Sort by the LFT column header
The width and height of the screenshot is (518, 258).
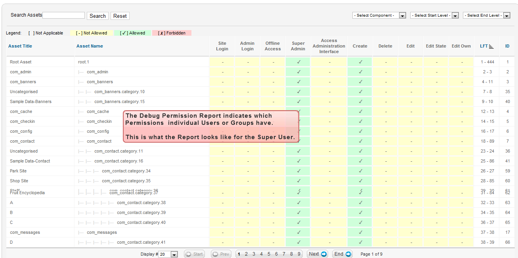pyautogui.click(x=487, y=46)
